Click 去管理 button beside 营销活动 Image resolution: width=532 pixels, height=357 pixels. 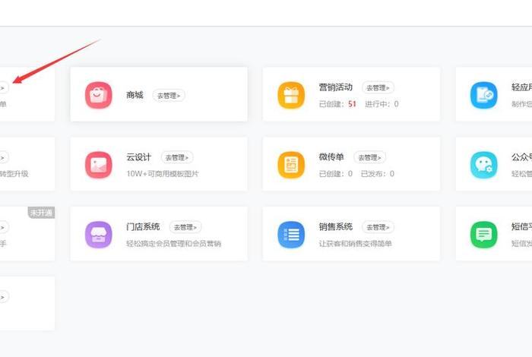coord(378,88)
